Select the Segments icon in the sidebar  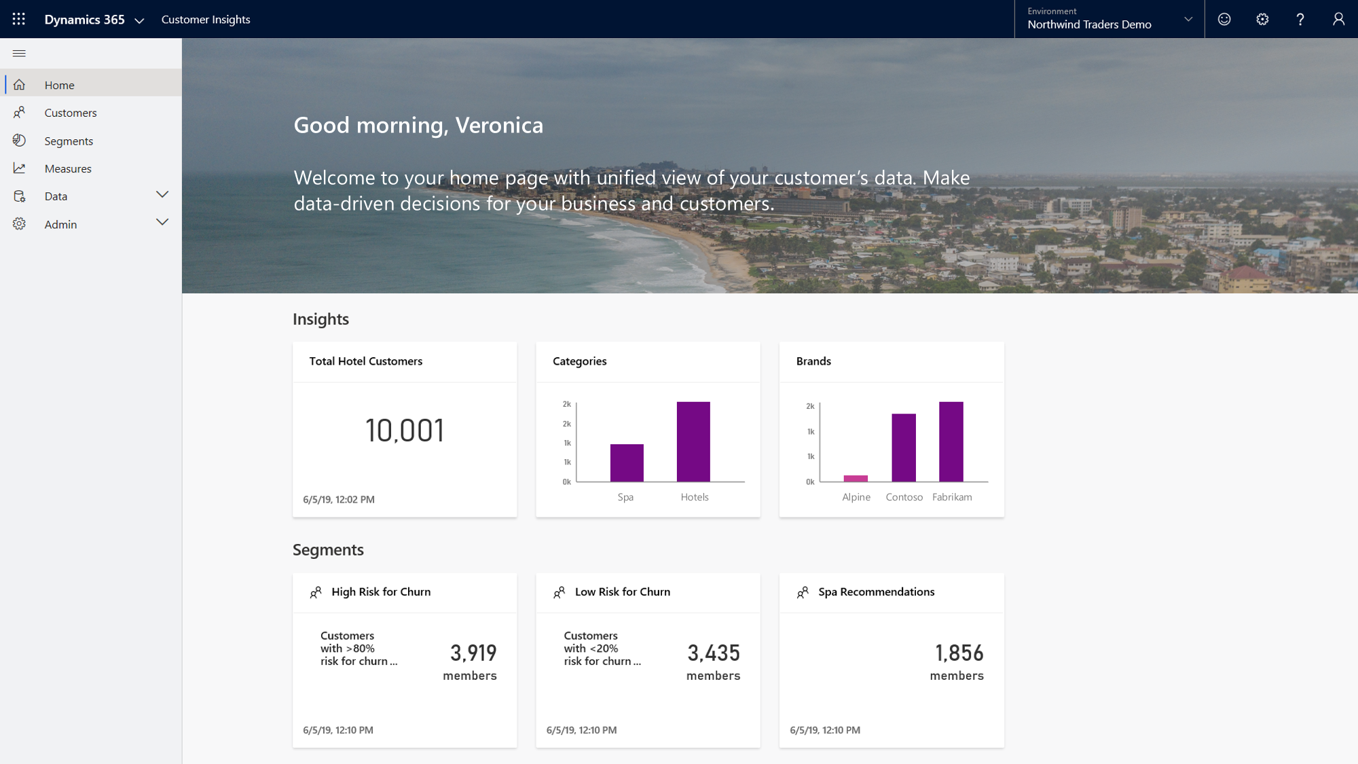pos(20,141)
